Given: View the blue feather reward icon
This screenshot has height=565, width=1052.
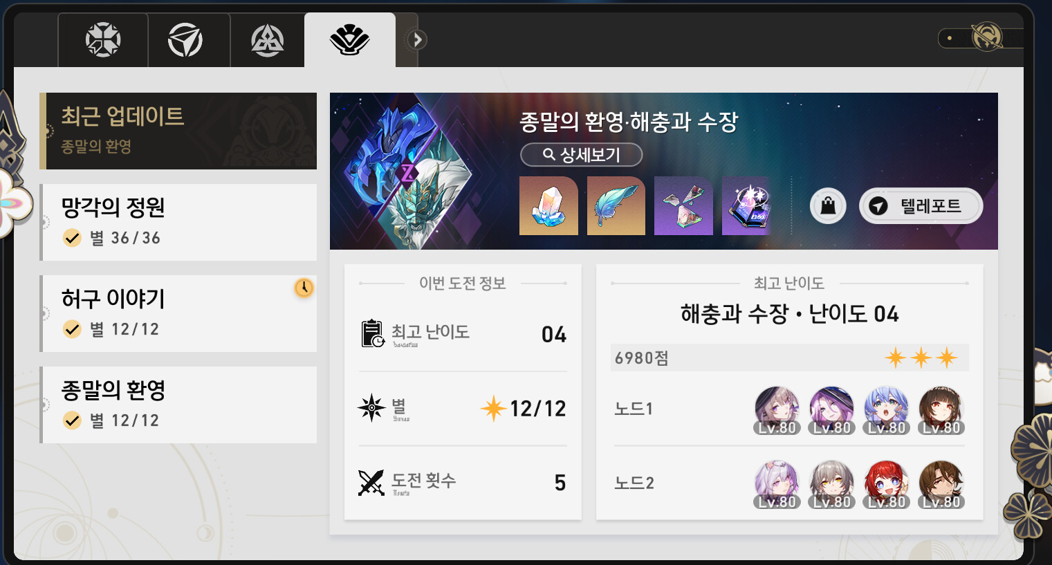Looking at the screenshot, I should click(x=616, y=205).
